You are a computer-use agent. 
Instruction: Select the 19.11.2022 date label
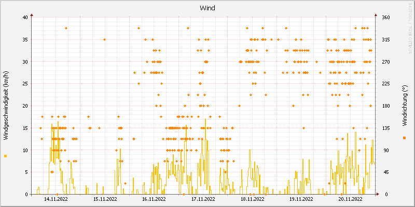tap(301, 199)
